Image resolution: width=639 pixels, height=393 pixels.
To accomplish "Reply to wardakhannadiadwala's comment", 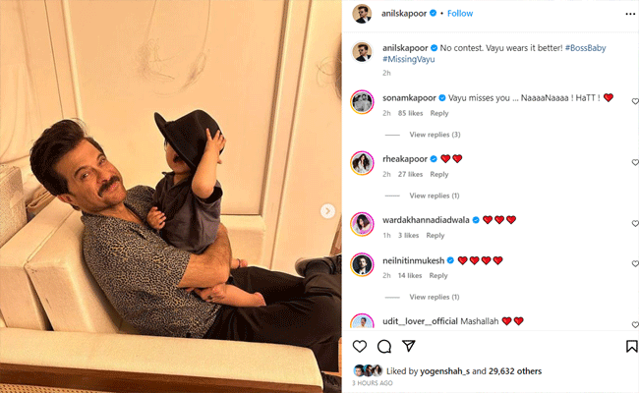I will point(436,236).
